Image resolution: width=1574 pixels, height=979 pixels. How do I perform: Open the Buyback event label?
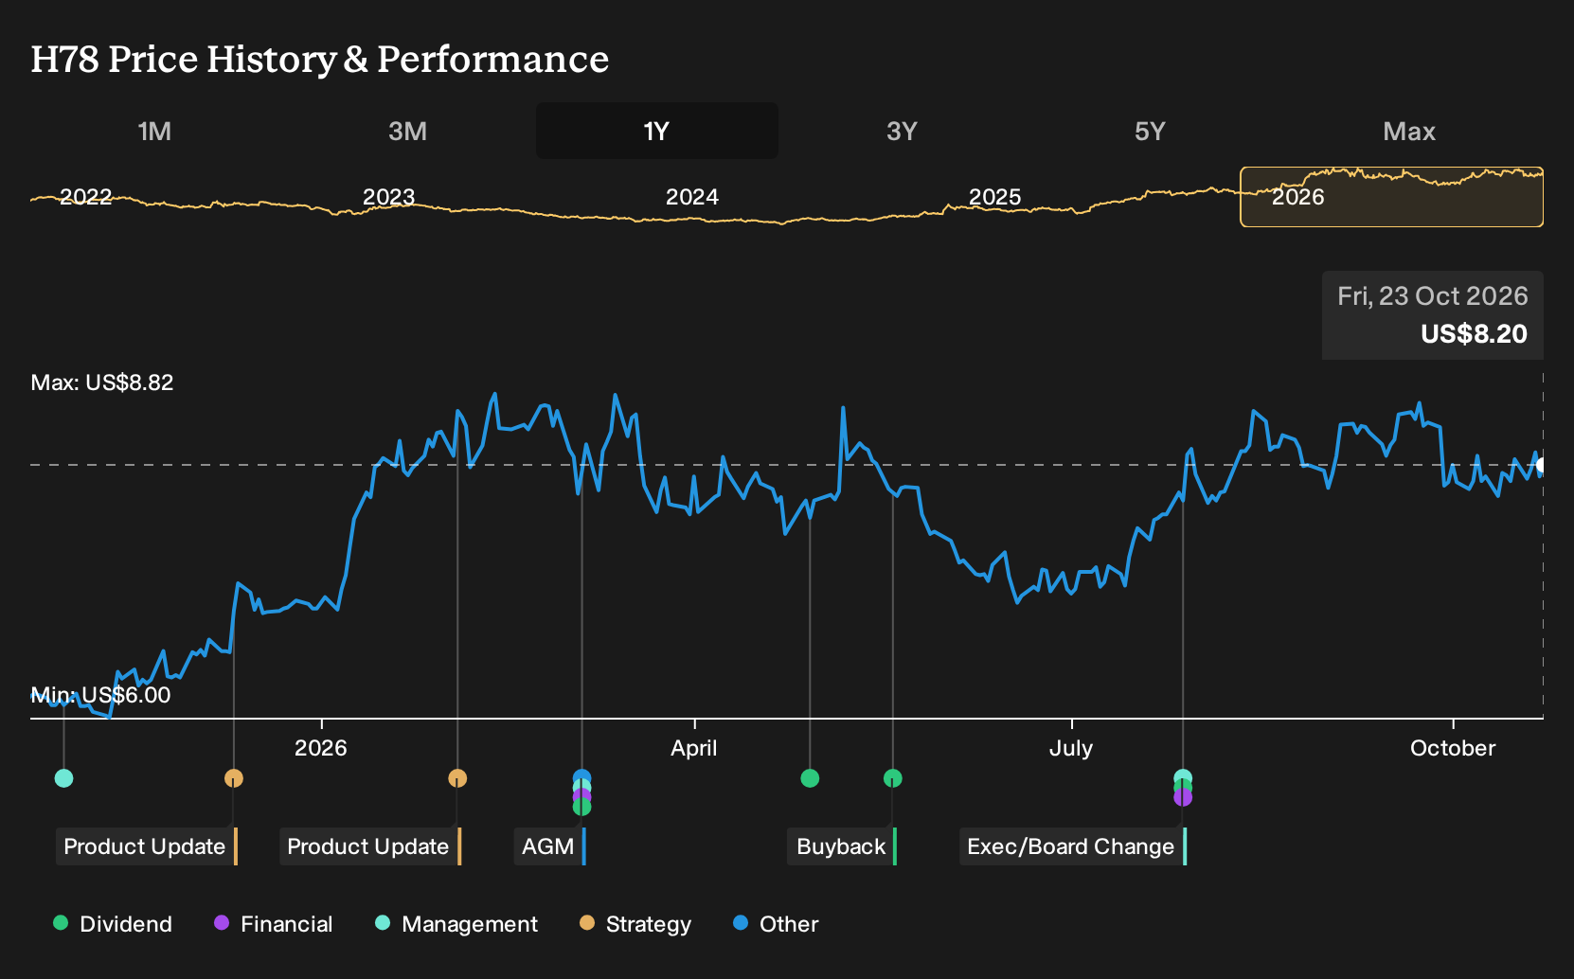(842, 846)
